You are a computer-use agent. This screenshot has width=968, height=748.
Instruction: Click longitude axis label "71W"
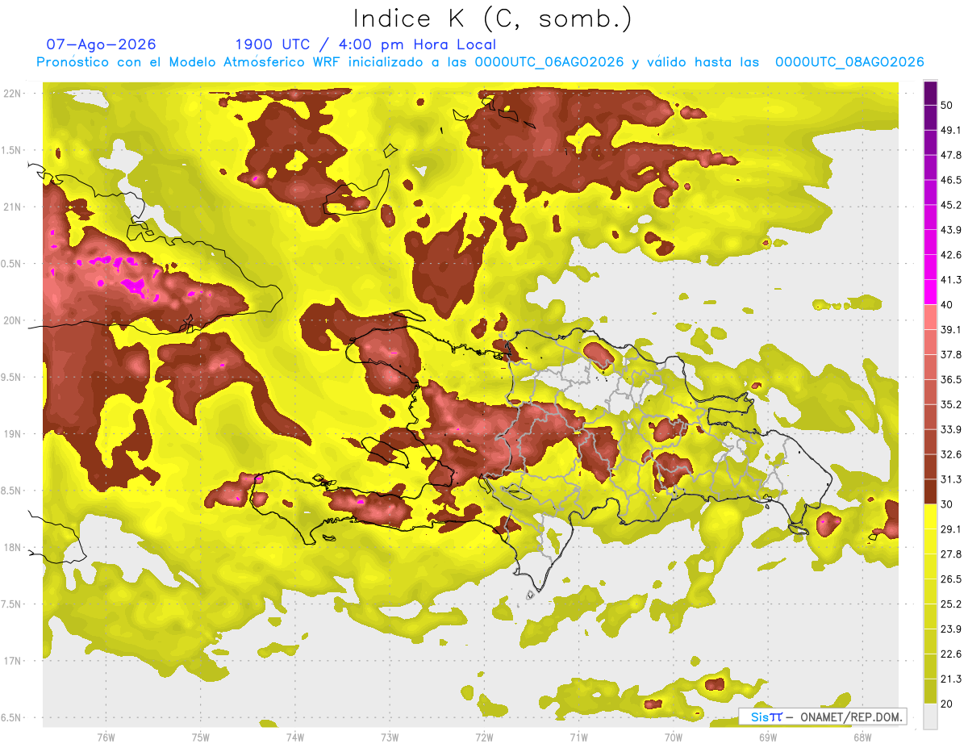coord(578,738)
